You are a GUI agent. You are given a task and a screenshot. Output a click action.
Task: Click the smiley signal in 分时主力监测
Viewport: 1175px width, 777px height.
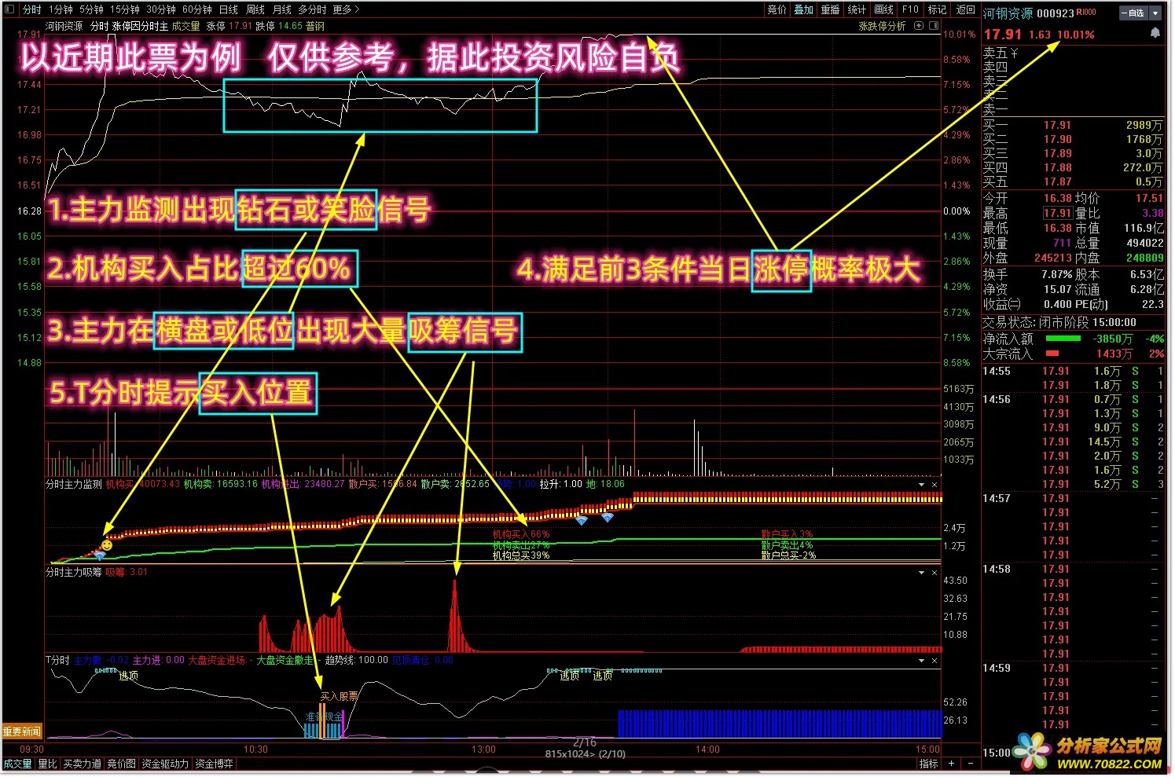106,545
